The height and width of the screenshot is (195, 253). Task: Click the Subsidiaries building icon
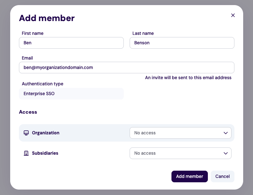coord(26,153)
